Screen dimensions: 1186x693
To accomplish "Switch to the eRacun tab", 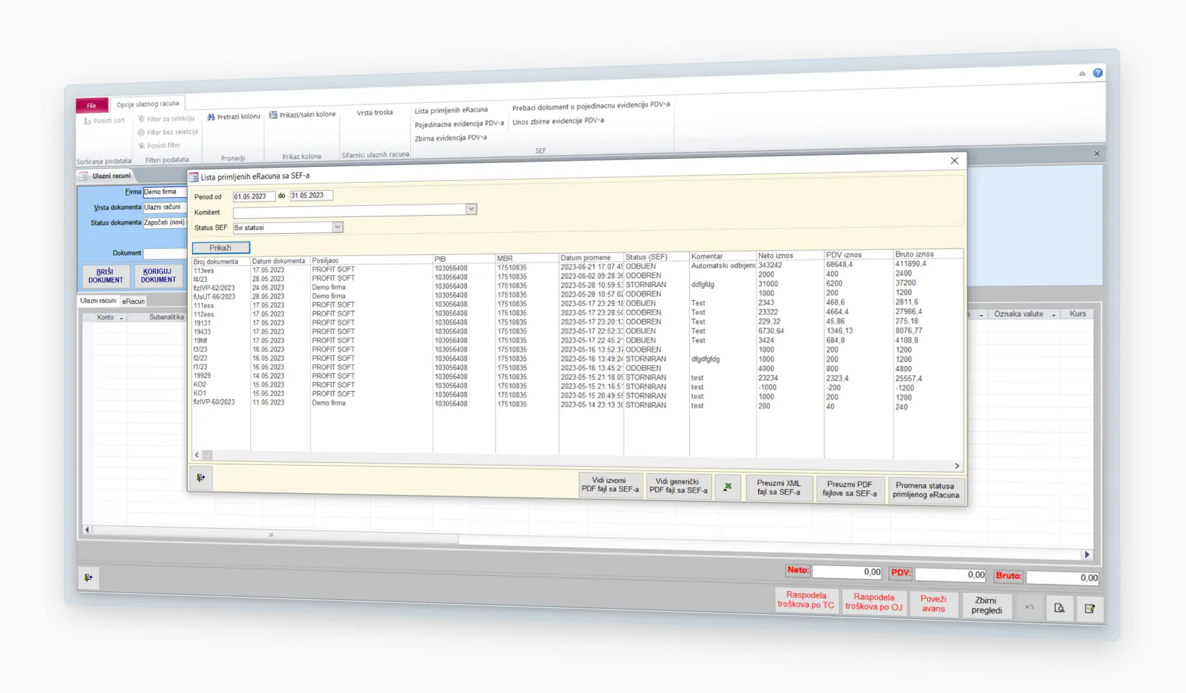I will (x=133, y=301).
